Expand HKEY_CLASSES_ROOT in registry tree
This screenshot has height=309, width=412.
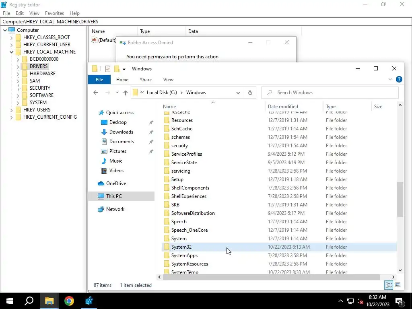(11, 37)
